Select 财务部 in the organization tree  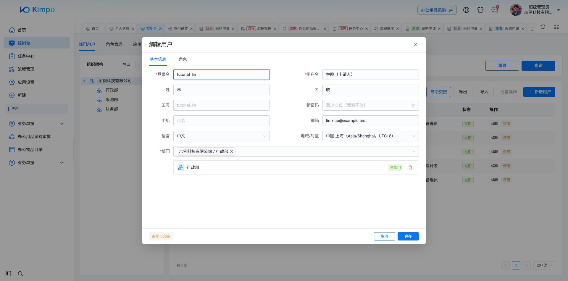coord(112,109)
